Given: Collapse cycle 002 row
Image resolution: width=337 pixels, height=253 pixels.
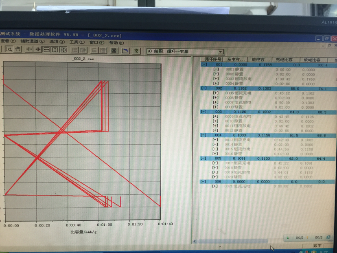Looking at the screenshot, I should point(204,88).
